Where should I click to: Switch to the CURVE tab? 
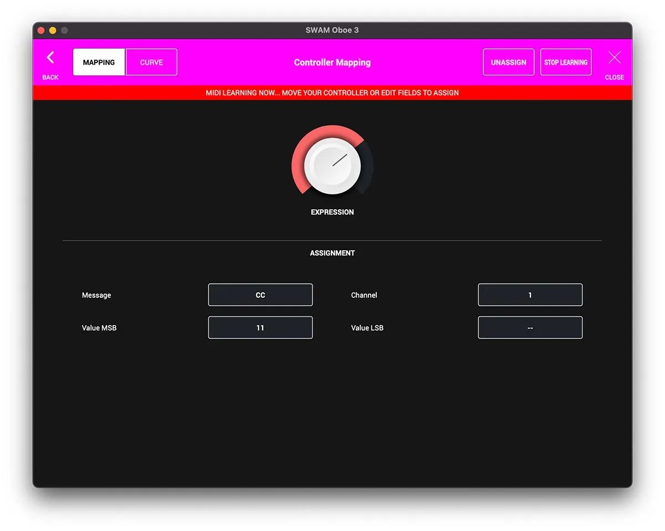151,62
